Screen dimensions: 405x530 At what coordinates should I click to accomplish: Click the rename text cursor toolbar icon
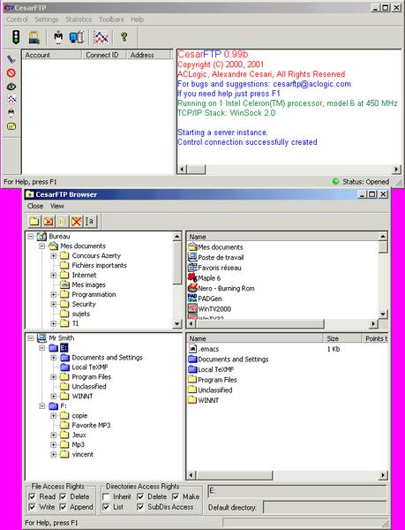tap(90, 222)
